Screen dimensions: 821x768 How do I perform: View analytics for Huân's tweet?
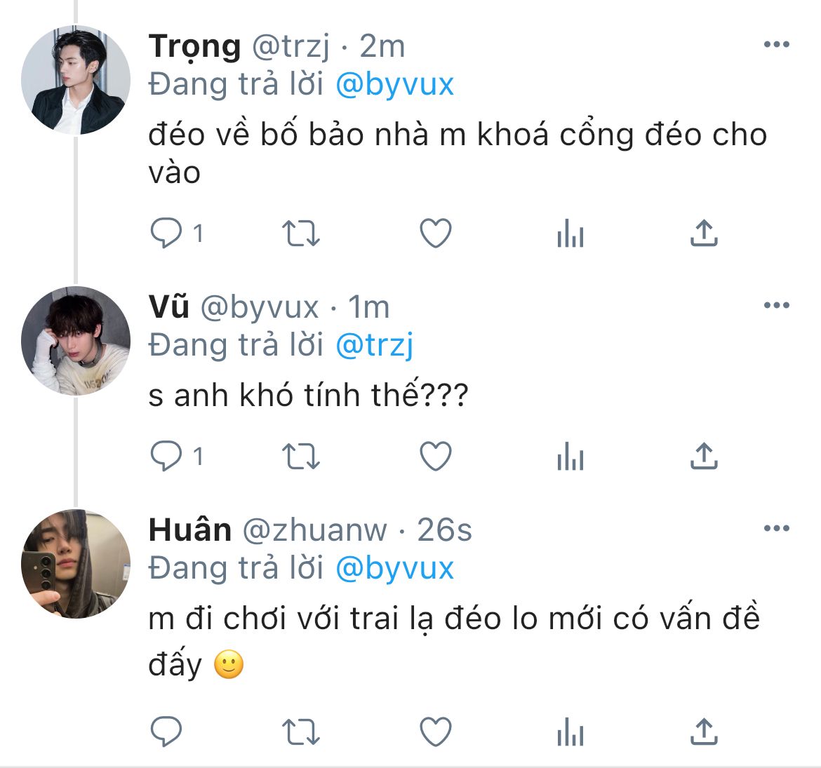(x=570, y=732)
